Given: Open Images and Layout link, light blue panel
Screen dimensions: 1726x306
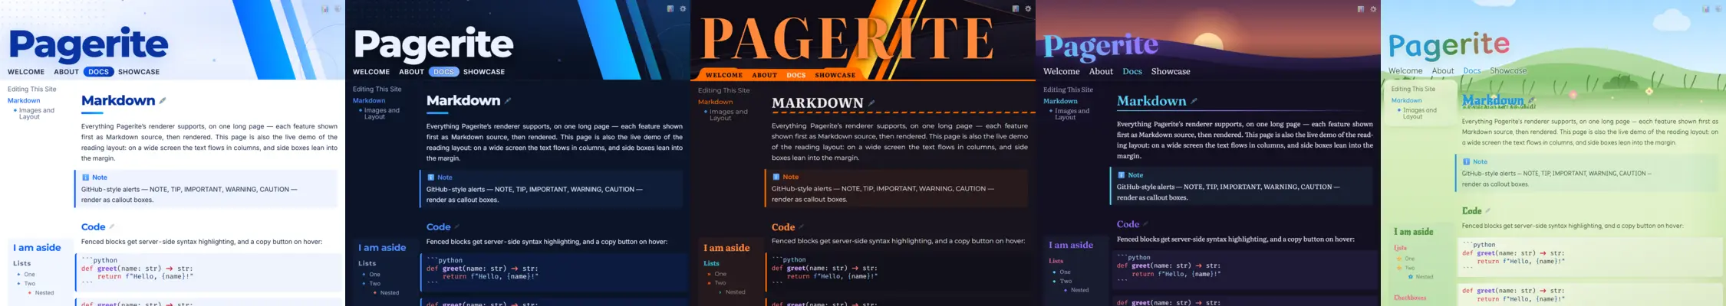Looking at the screenshot, I should click(x=37, y=113).
